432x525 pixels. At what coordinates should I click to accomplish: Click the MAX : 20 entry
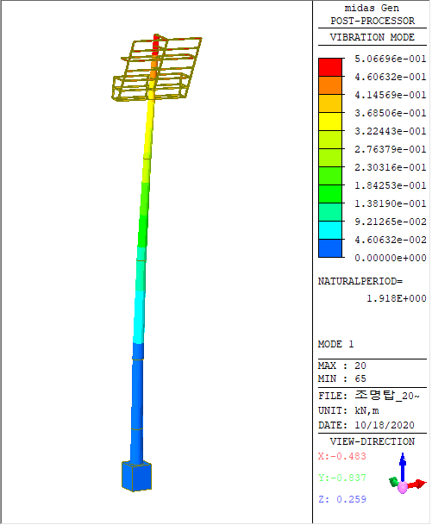pyautogui.click(x=342, y=366)
